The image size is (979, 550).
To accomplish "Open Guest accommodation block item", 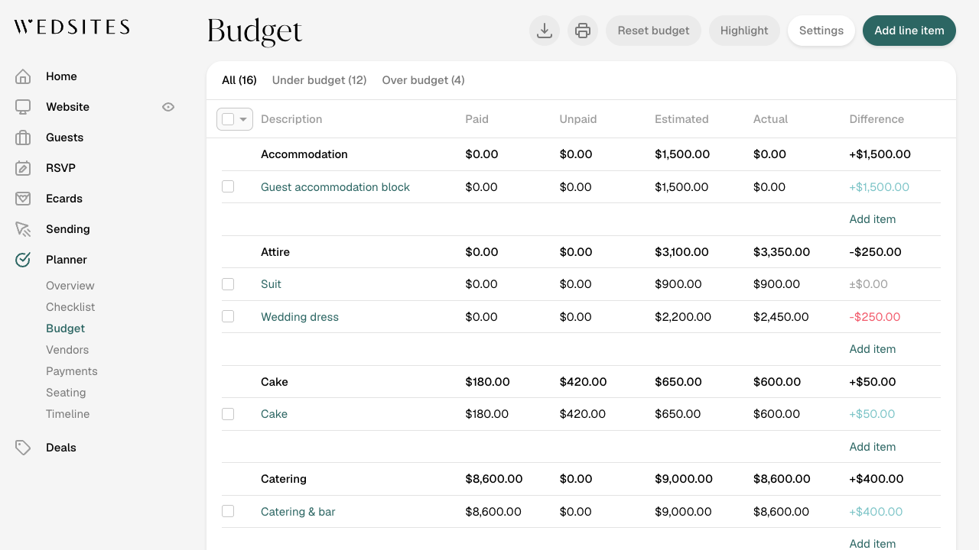I will point(335,187).
